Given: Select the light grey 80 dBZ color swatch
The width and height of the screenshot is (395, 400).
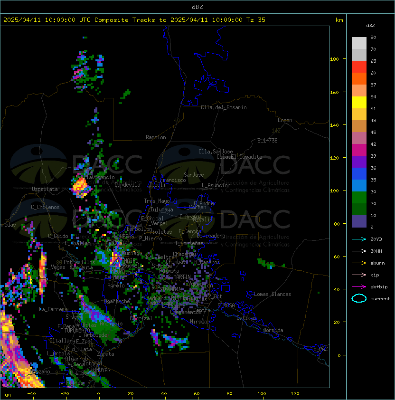Looking at the screenshot, I should pyautogui.click(x=359, y=43).
